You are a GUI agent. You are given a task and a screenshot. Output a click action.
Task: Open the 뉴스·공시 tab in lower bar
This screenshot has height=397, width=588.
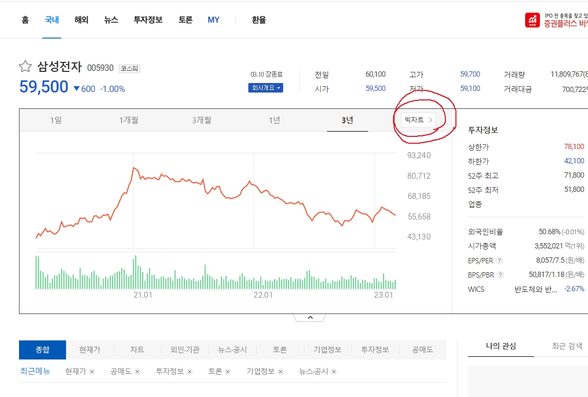[x=232, y=350]
